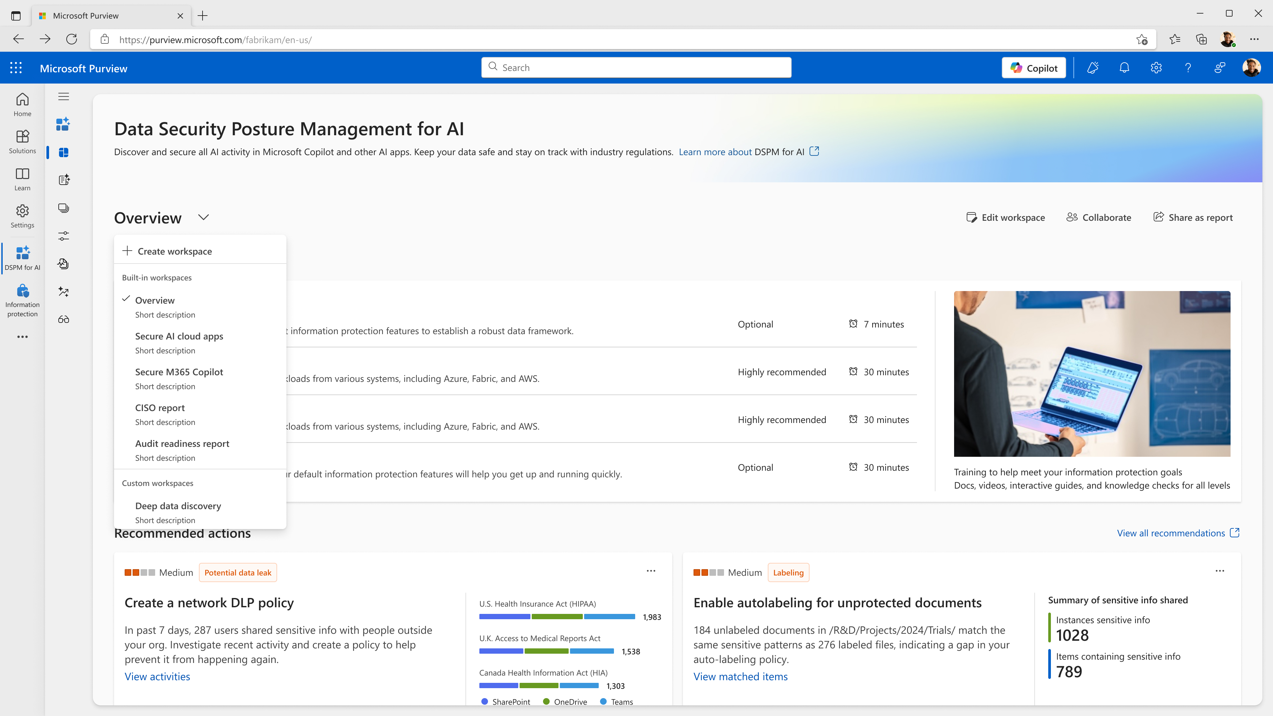Refresh the browser page
Image resolution: width=1273 pixels, height=716 pixels.
(72, 39)
